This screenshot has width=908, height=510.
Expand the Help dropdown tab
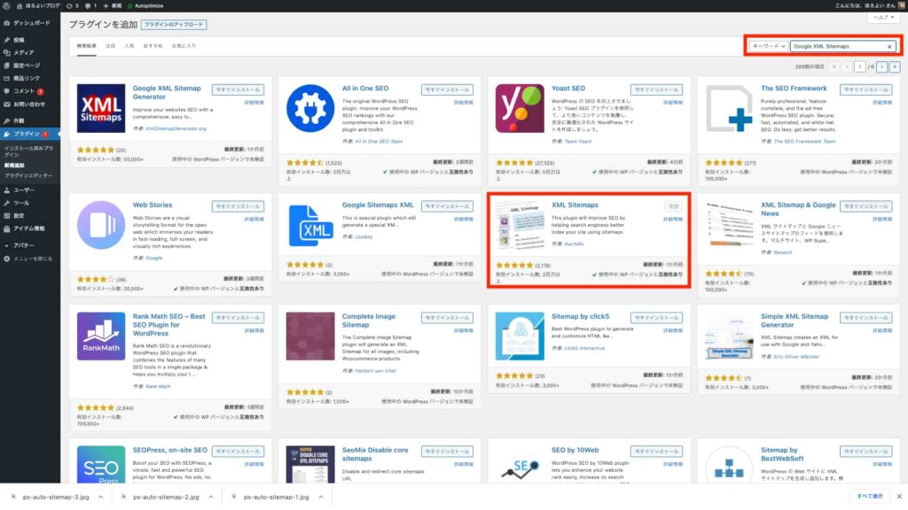[884, 18]
